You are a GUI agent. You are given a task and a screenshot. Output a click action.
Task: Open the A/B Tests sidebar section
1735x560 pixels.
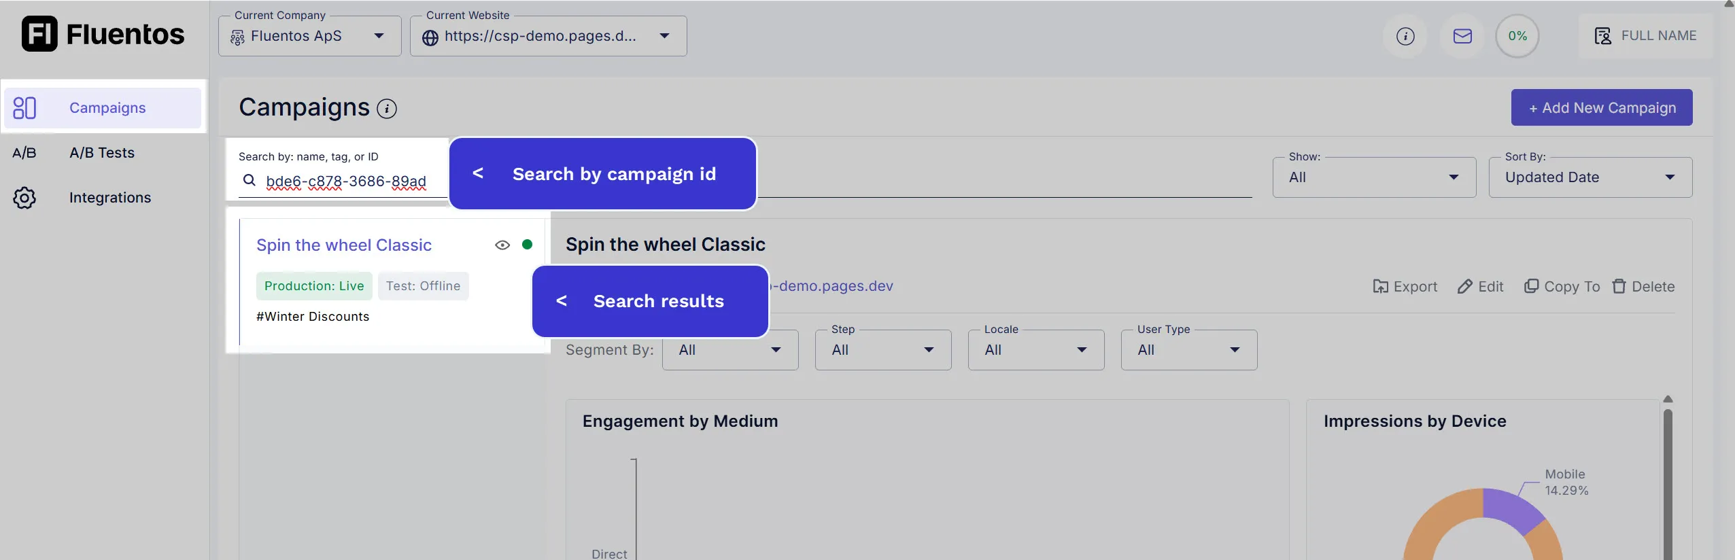click(x=103, y=152)
